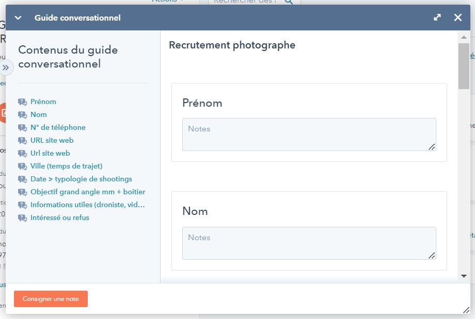Viewport: 475px width, 319px height.
Task: Click the scroll down arrow of guide
Action: [464, 276]
